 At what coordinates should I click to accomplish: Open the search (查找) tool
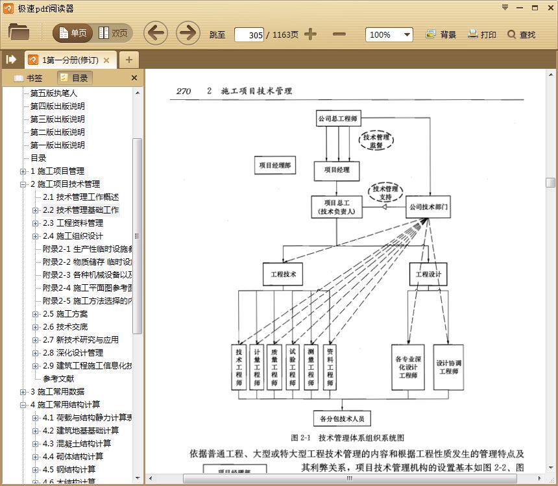click(x=522, y=34)
